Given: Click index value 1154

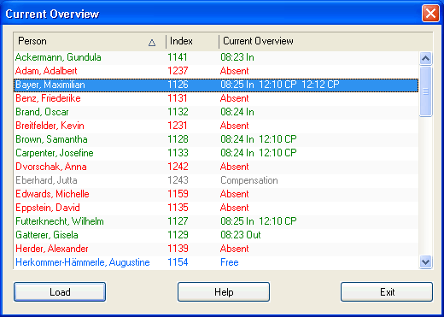Looking at the screenshot, I should pos(178,262).
